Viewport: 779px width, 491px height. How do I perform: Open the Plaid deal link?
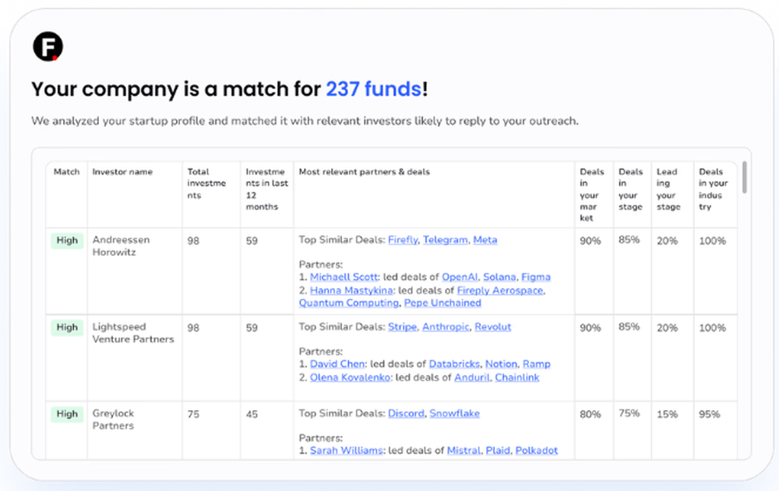[x=498, y=451]
